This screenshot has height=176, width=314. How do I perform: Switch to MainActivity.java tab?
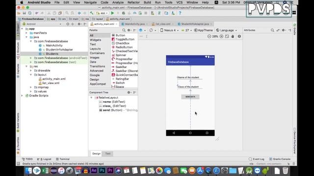(x=134, y=24)
